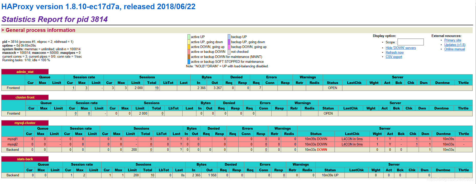Screen dimensions: 476x184
Task: Click the mysql1 server row name
Action: [x=13, y=139]
